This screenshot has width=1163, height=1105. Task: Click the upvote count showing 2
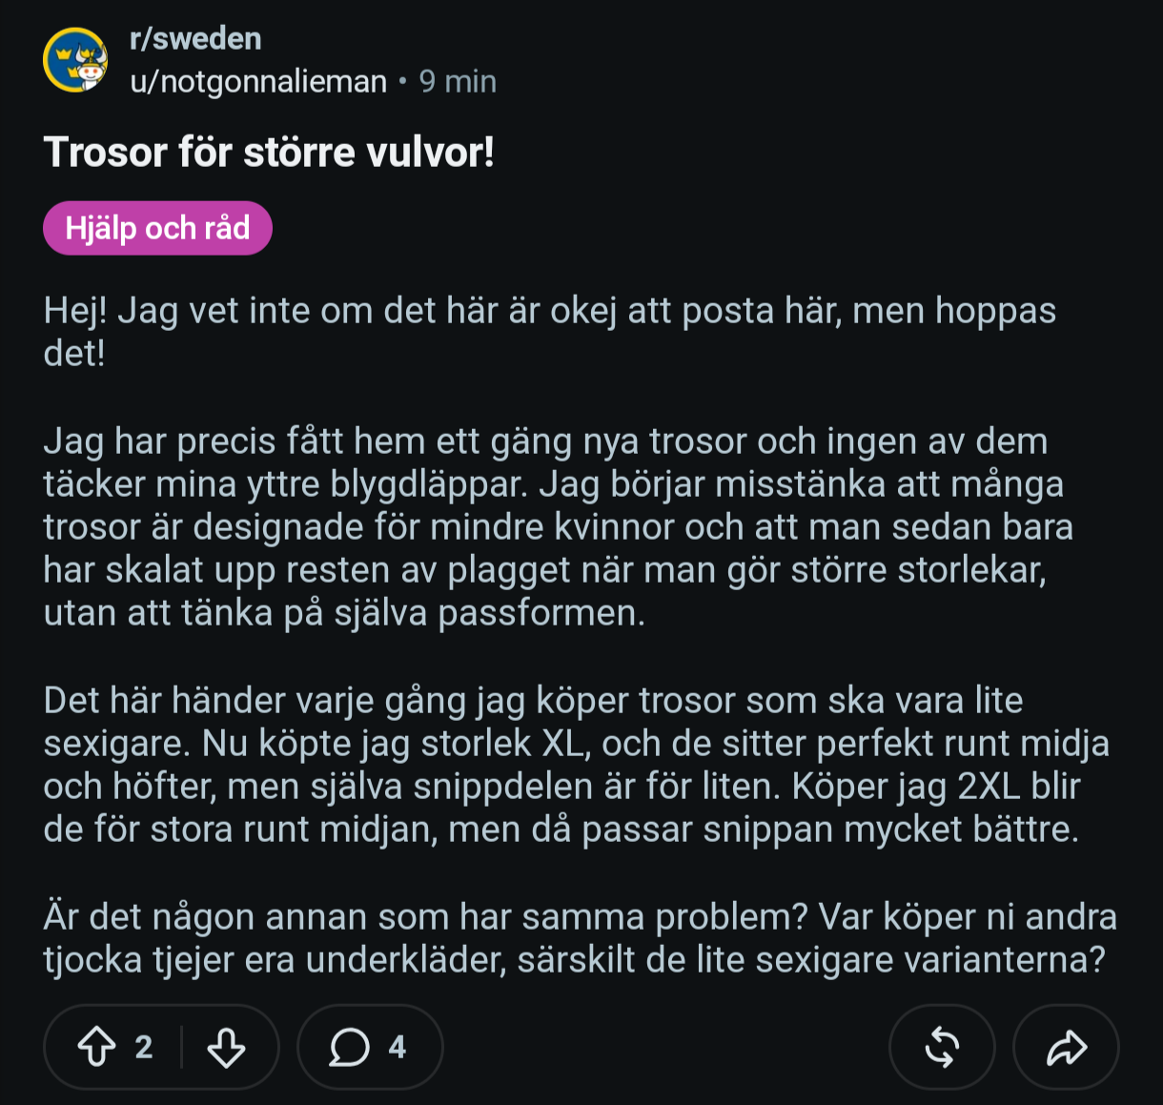tap(144, 1047)
